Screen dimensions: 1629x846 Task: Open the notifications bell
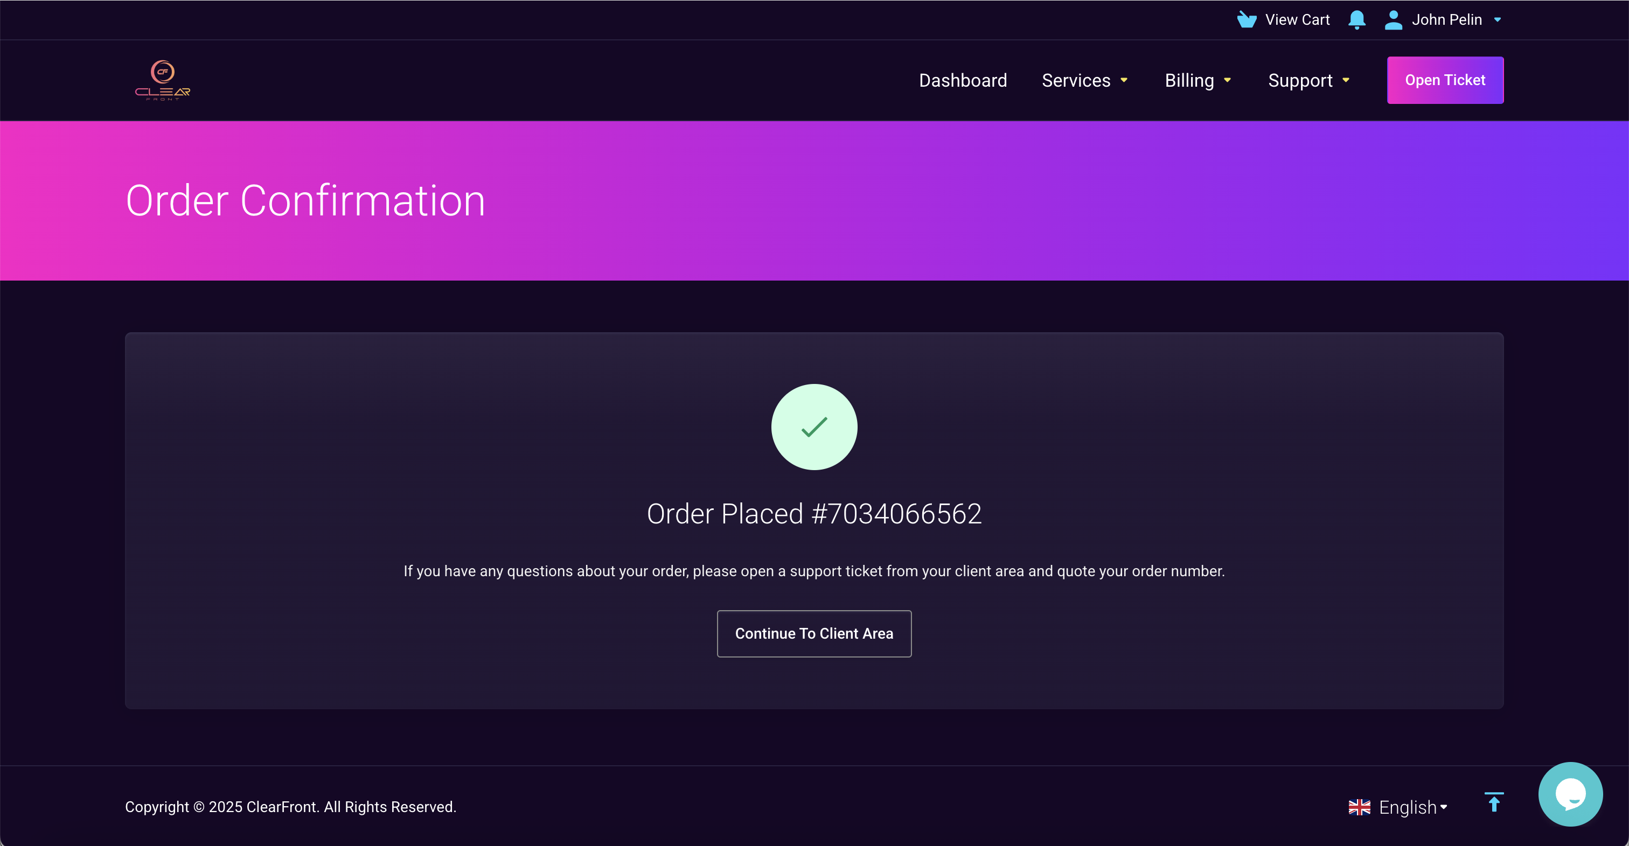(1356, 19)
